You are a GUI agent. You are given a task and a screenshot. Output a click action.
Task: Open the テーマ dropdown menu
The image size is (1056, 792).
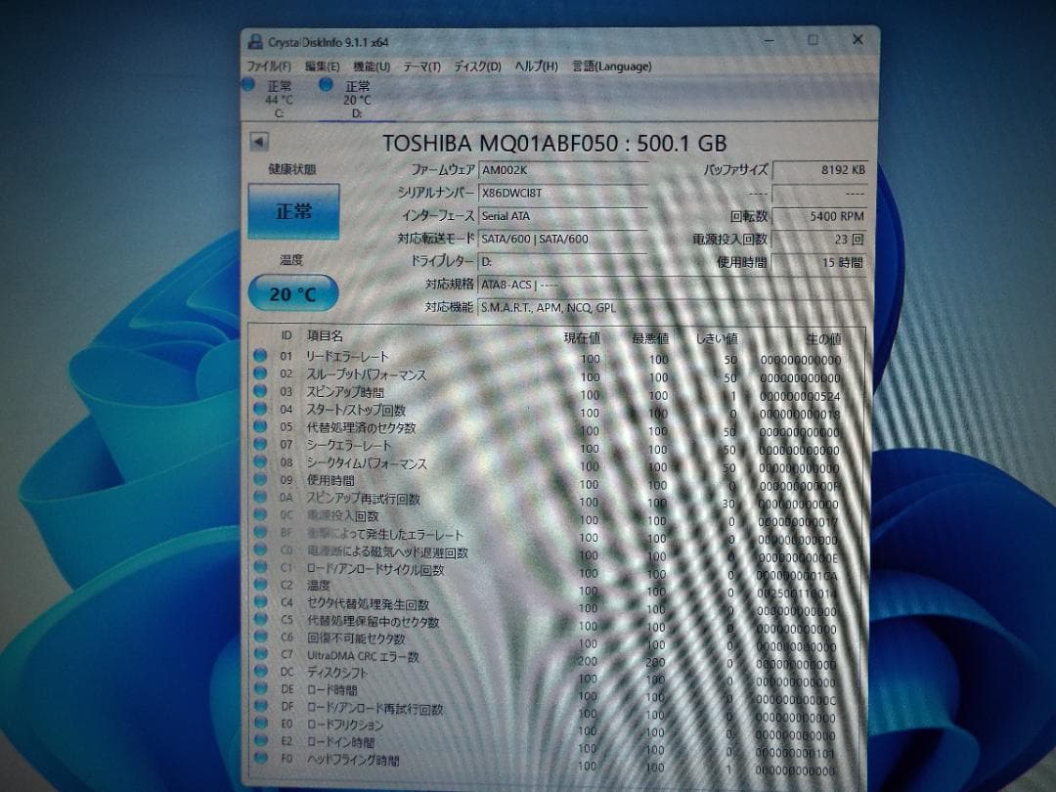420,66
